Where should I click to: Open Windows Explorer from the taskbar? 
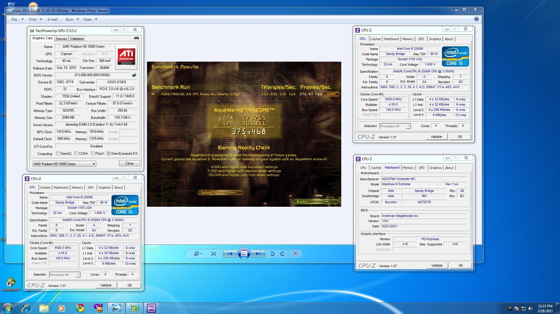[44, 308]
